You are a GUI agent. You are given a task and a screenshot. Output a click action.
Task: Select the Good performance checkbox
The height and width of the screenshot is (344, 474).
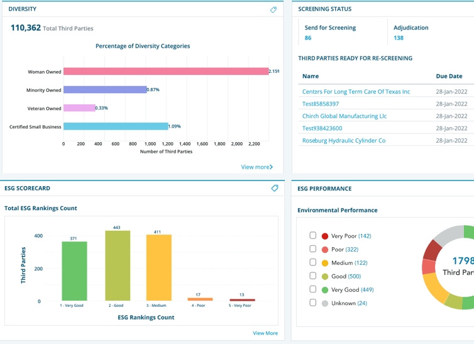point(313,276)
